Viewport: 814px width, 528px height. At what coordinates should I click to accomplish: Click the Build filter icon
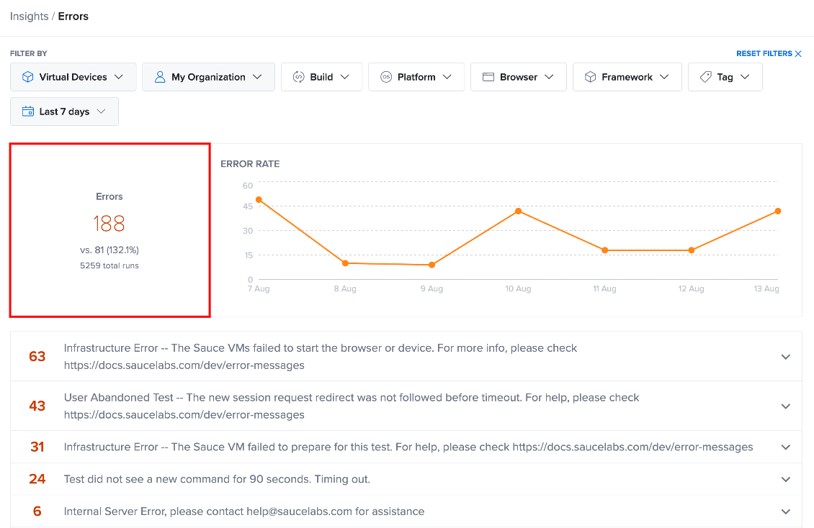298,77
